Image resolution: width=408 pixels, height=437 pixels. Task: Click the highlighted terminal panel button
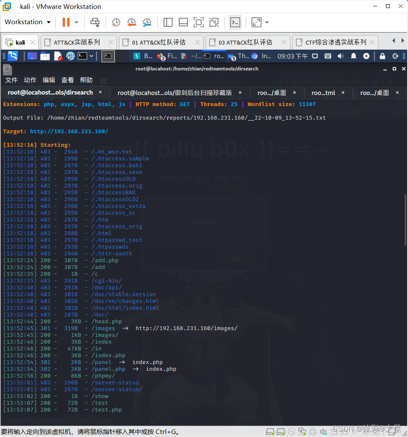tap(108, 56)
